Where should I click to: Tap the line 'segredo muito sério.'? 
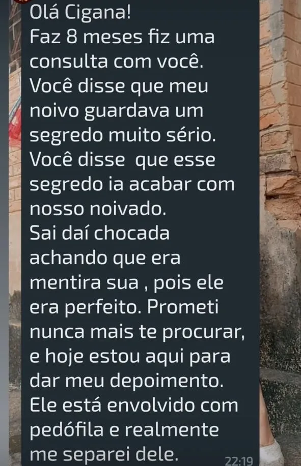tap(123, 136)
